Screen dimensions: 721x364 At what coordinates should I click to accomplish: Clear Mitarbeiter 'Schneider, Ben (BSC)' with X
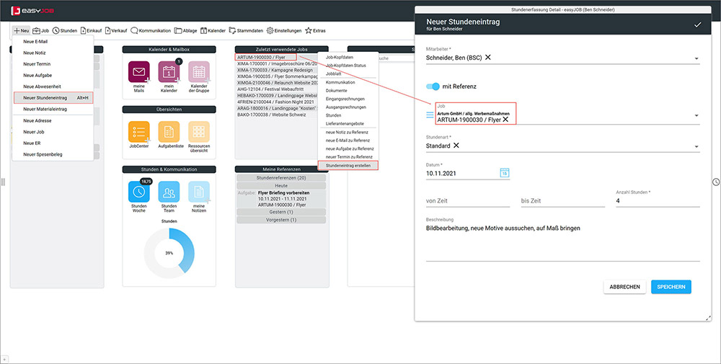[488, 58]
